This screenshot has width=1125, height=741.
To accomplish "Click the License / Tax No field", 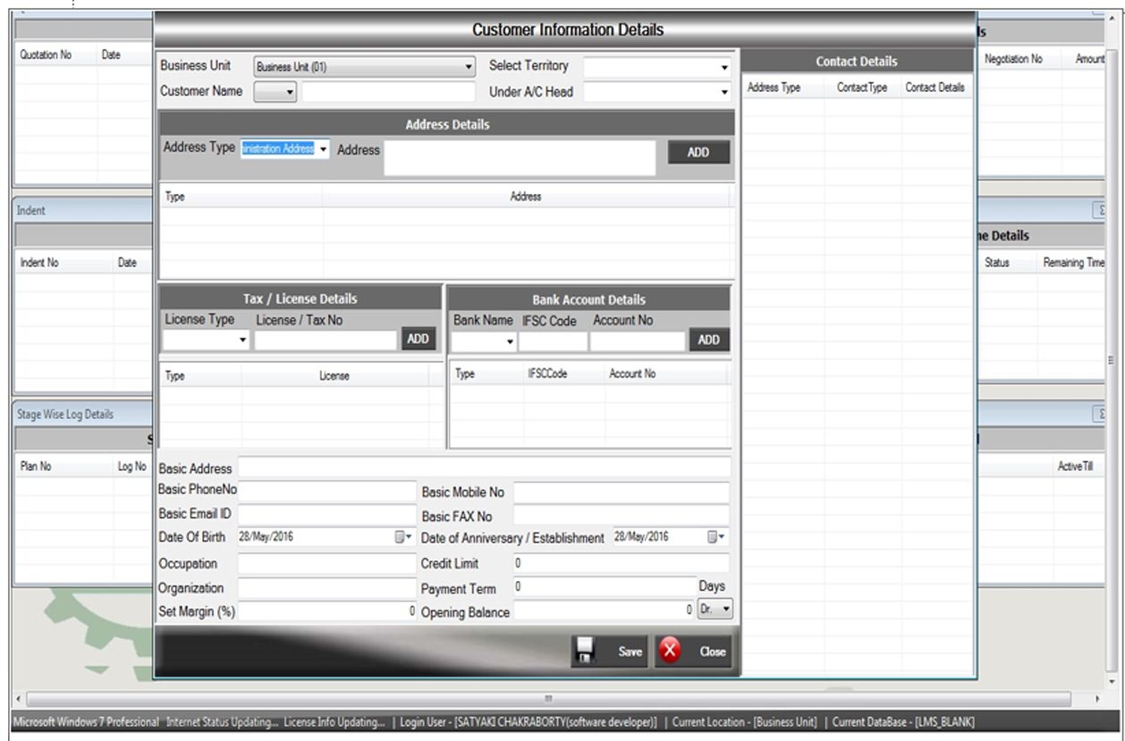I will pos(326,340).
